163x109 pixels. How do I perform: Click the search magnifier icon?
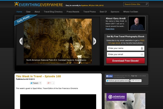pyautogui.click(x=147, y=4)
